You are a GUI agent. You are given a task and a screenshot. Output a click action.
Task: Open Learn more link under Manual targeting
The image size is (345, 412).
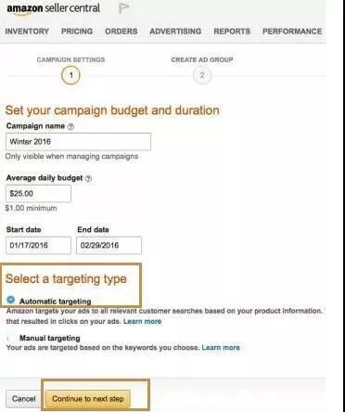pos(221,347)
